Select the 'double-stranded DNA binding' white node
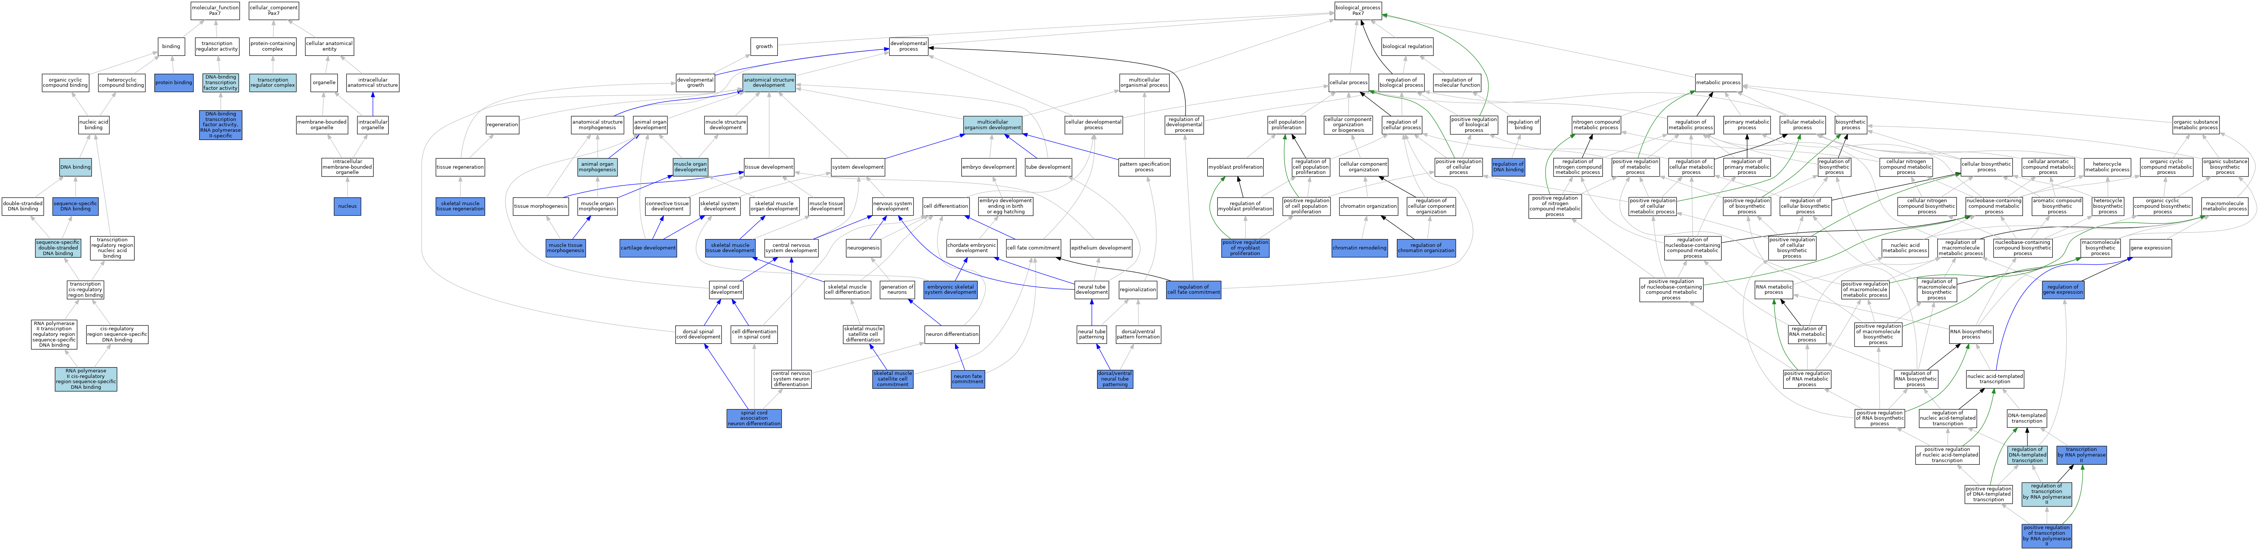The height and width of the screenshot is (550, 2259). (x=23, y=207)
